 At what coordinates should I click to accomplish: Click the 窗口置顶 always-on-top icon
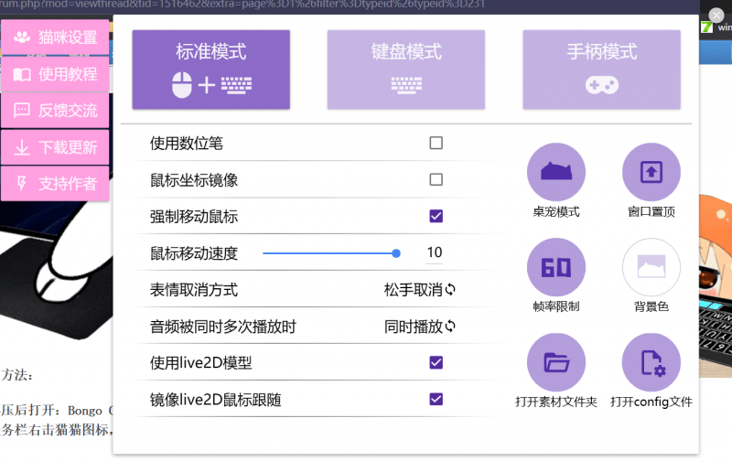tap(651, 172)
